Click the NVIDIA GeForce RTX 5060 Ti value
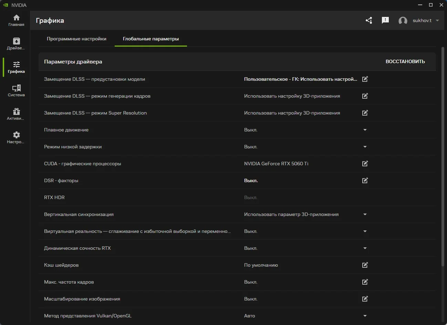Viewport: 447px width, 325px height. tap(276, 164)
